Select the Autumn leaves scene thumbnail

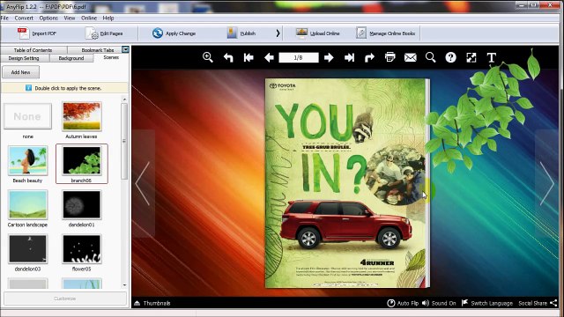[x=82, y=116]
